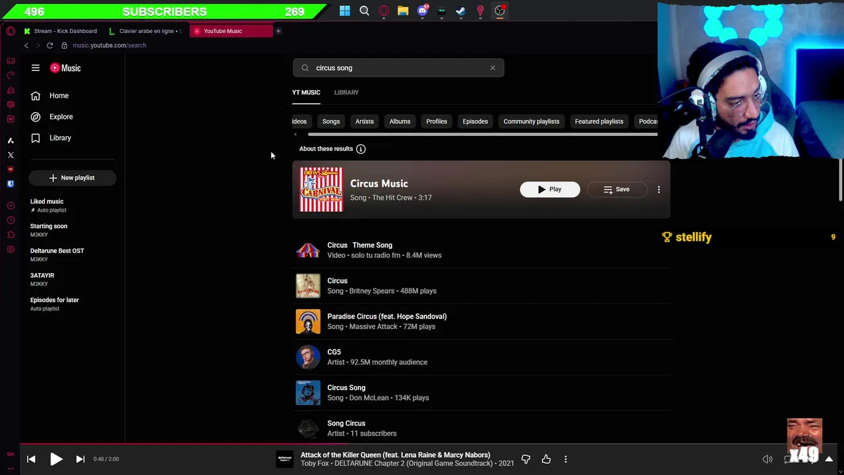Viewport: 844px width, 475px height.
Task: Open a new browser tab
Action: coord(278,31)
